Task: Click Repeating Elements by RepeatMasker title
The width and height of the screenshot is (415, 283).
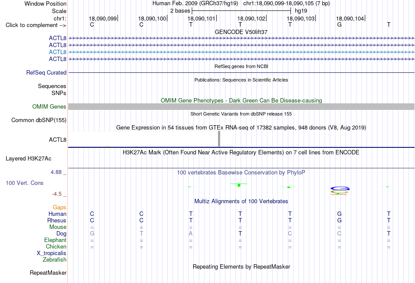Action: point(241,266)
